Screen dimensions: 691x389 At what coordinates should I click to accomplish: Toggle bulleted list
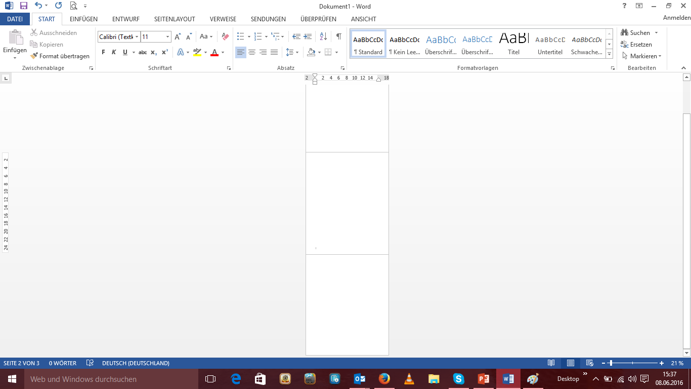tap(240, 37)
